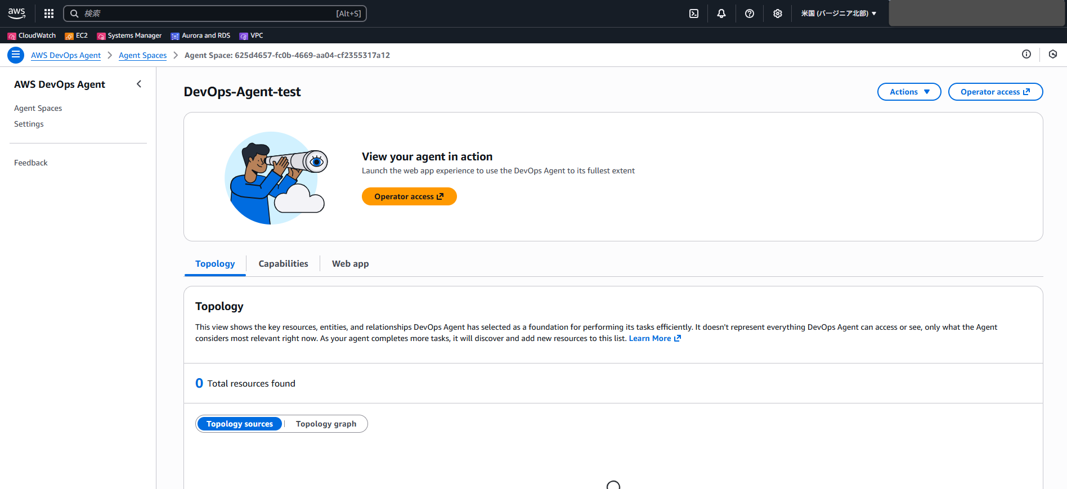Select Agent Spaces in sidebar

(38, 108)
